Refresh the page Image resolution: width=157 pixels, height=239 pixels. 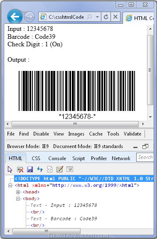[x=106, y=17]
